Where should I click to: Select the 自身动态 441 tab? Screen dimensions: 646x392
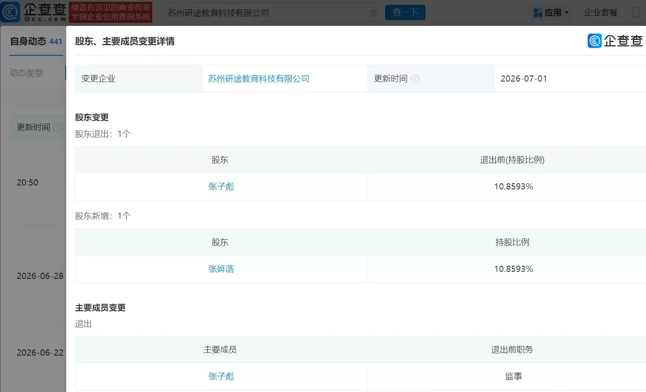36,41
